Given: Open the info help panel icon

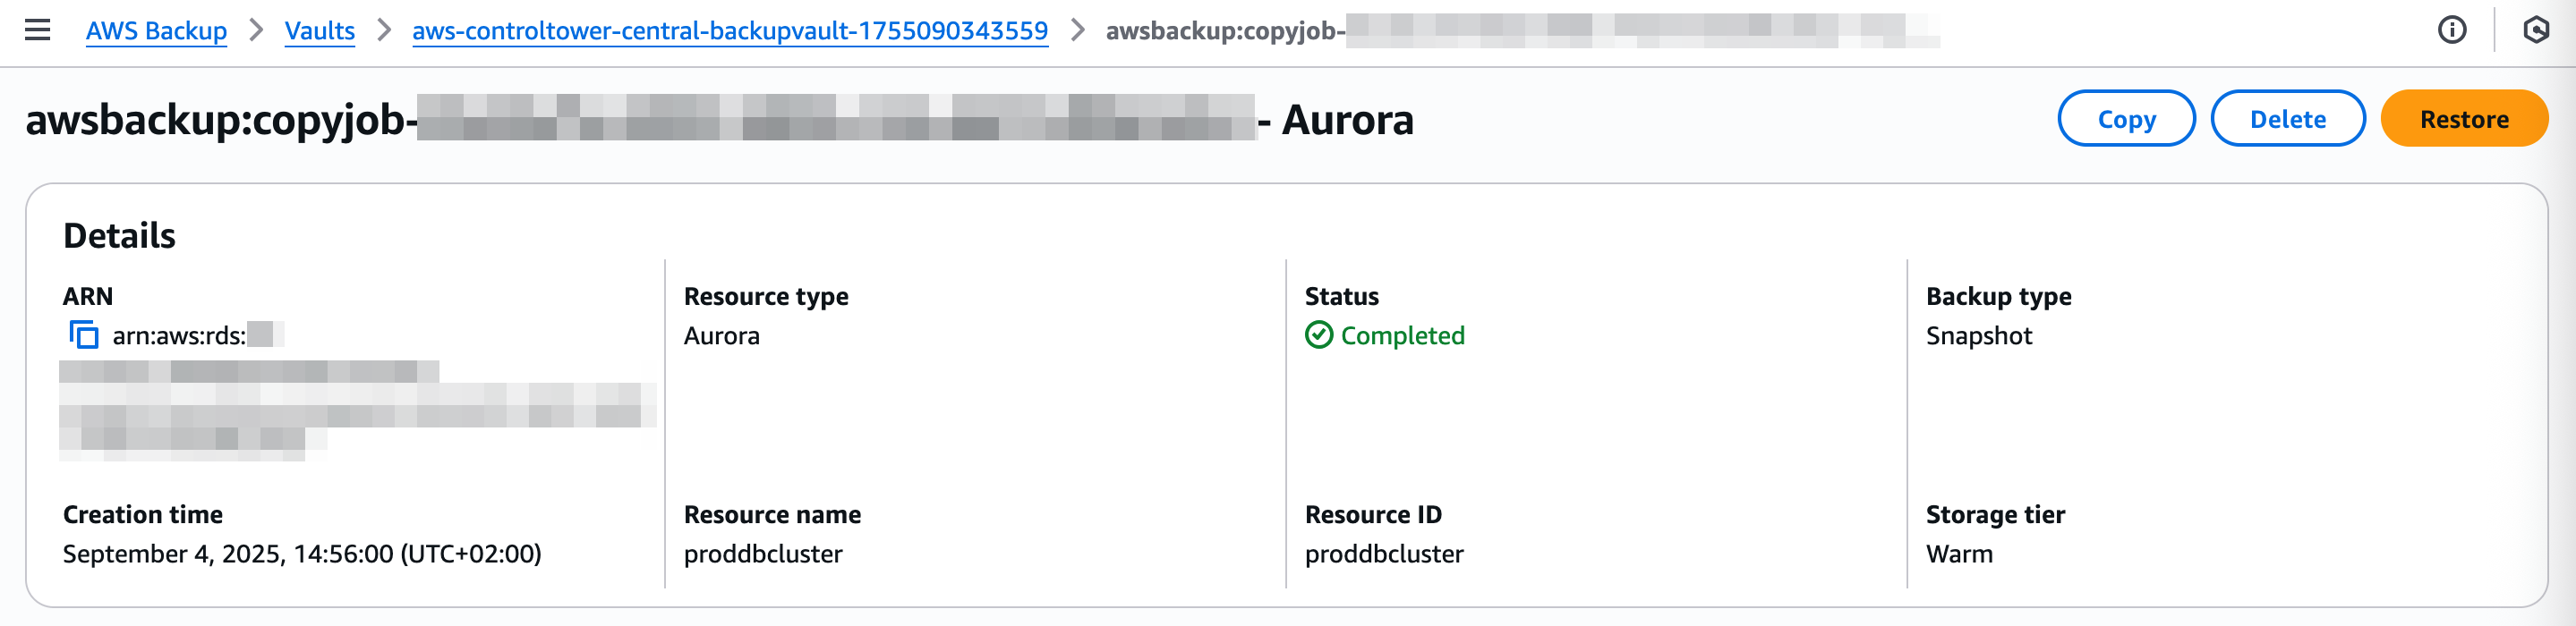Looking at the screenshot, I should pyautogui.click(x=2451, y=30).
